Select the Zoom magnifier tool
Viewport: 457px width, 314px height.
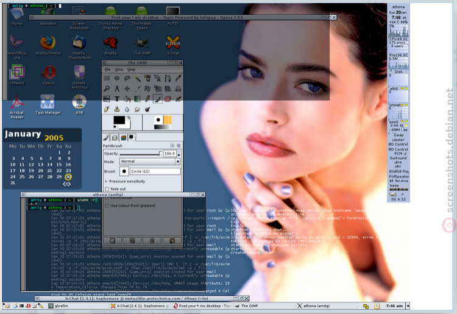click(x=107, y=88)
